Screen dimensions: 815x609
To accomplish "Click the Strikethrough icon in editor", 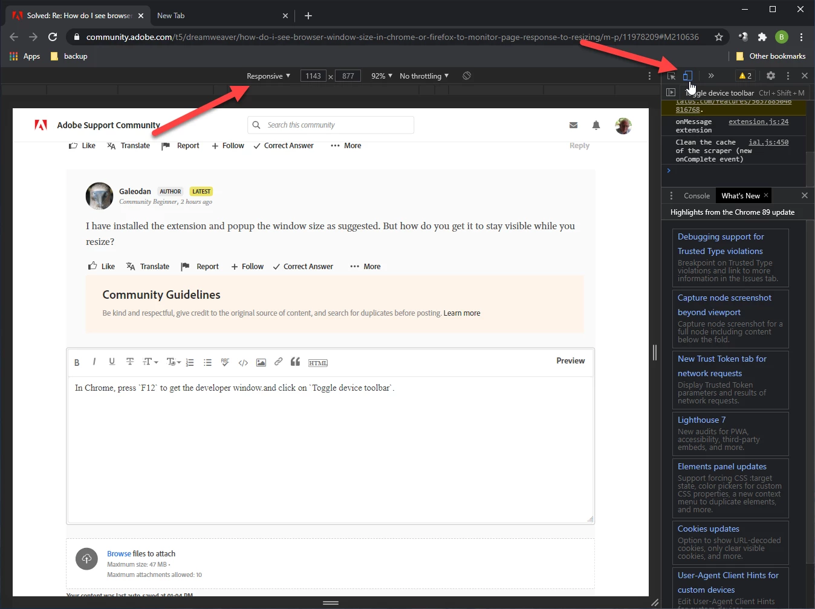I will tap(129, 362).
